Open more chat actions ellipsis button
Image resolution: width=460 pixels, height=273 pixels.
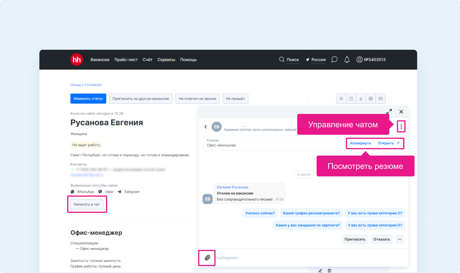click(400, 239)
